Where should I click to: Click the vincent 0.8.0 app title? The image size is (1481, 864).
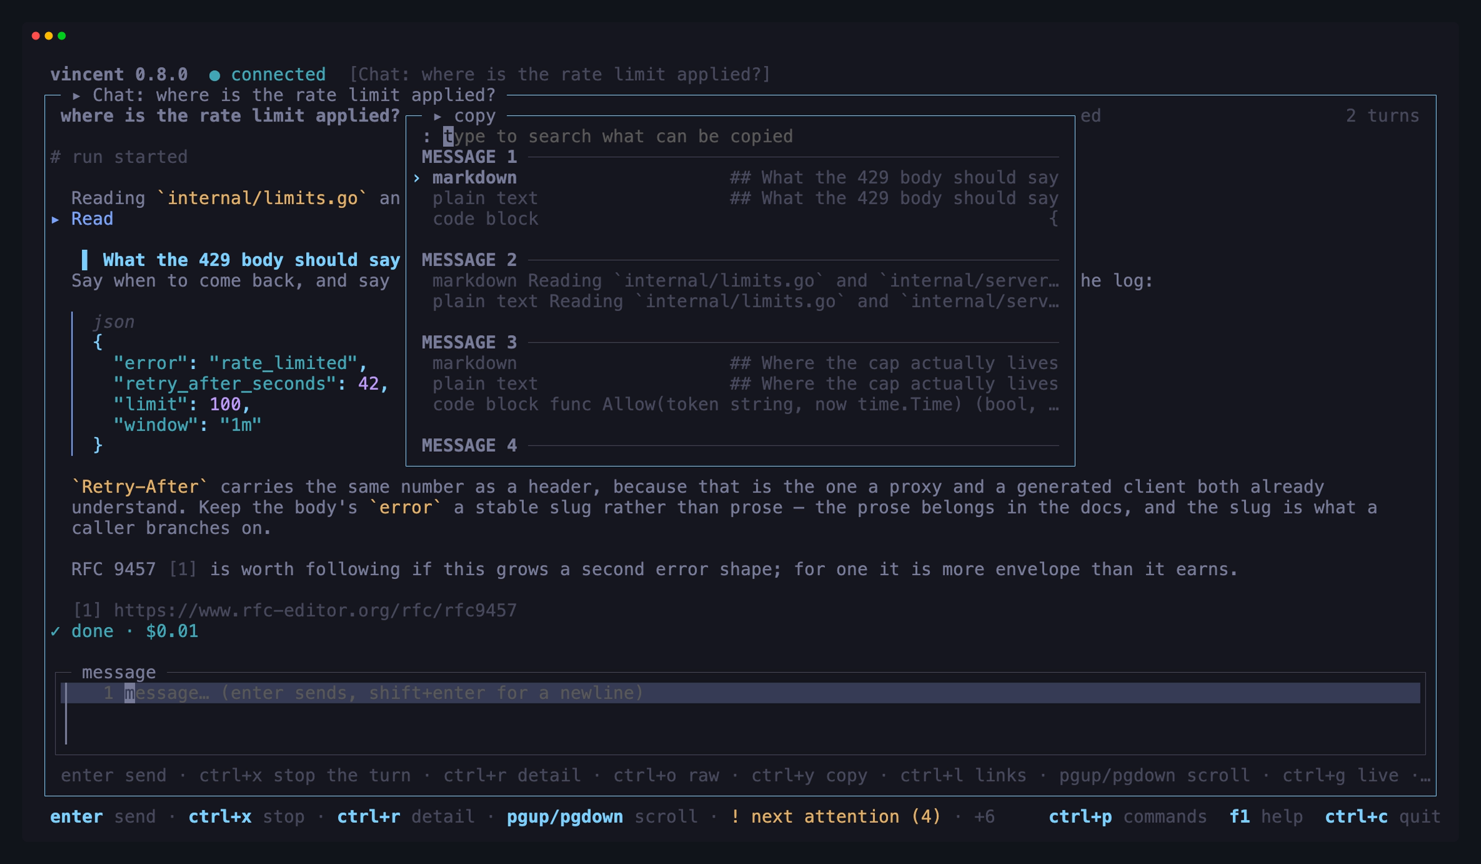pyautogui.click(x=118, y=75)
